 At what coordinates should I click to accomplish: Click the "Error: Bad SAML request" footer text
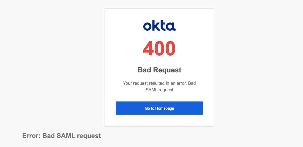point(61,136)
